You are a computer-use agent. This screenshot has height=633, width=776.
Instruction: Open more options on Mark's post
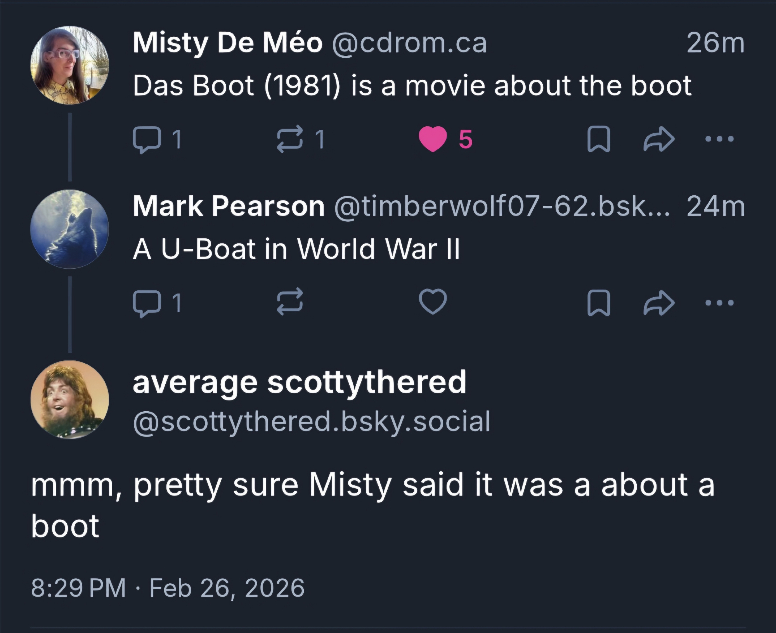[x=720, y=303]
